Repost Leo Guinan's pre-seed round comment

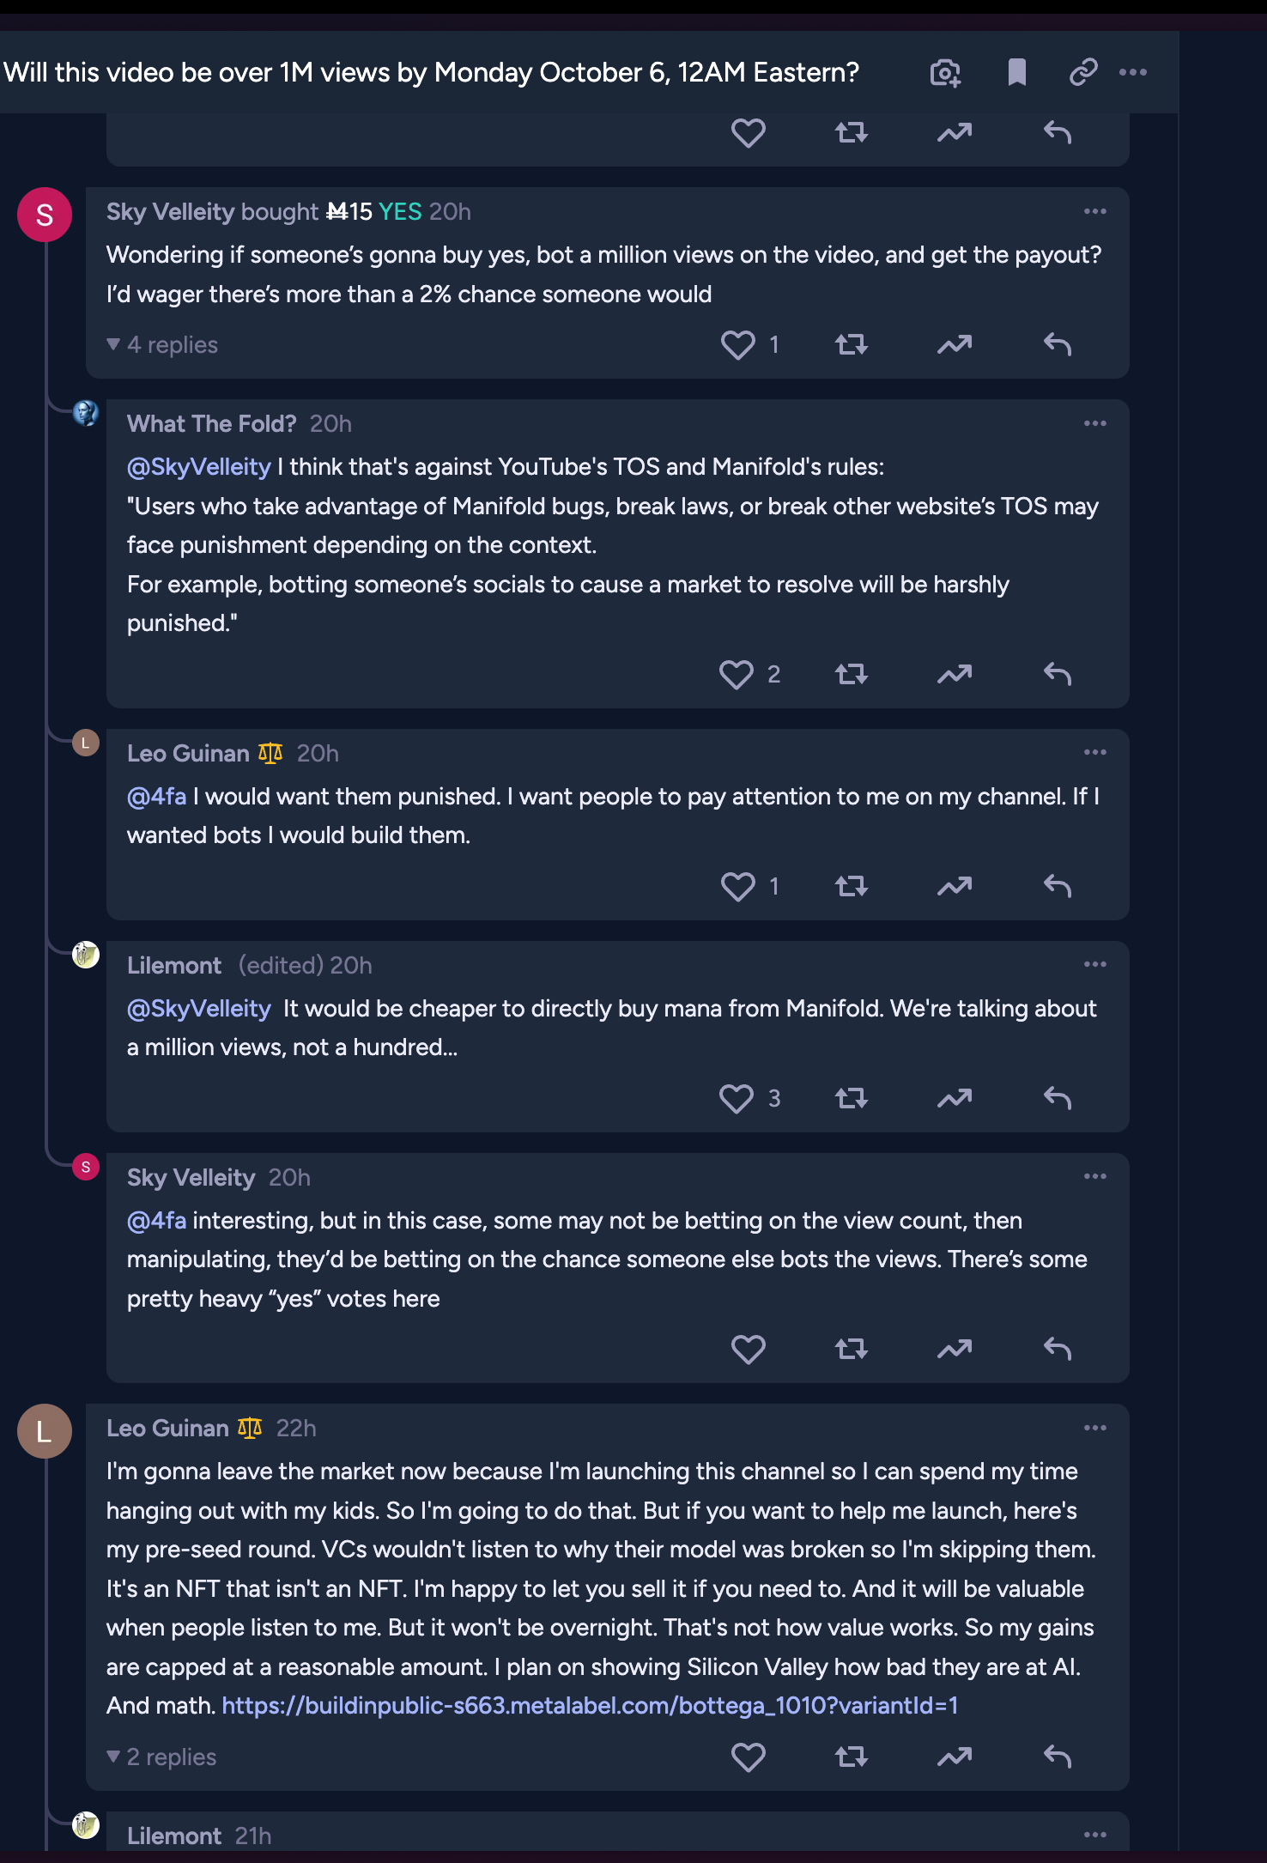point(852,1757)
